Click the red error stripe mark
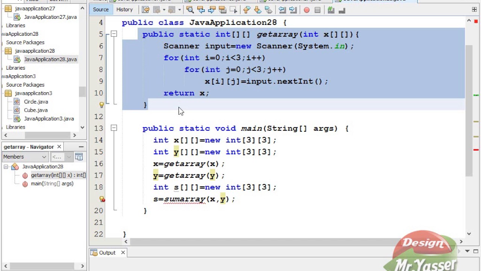 point(476,150)
